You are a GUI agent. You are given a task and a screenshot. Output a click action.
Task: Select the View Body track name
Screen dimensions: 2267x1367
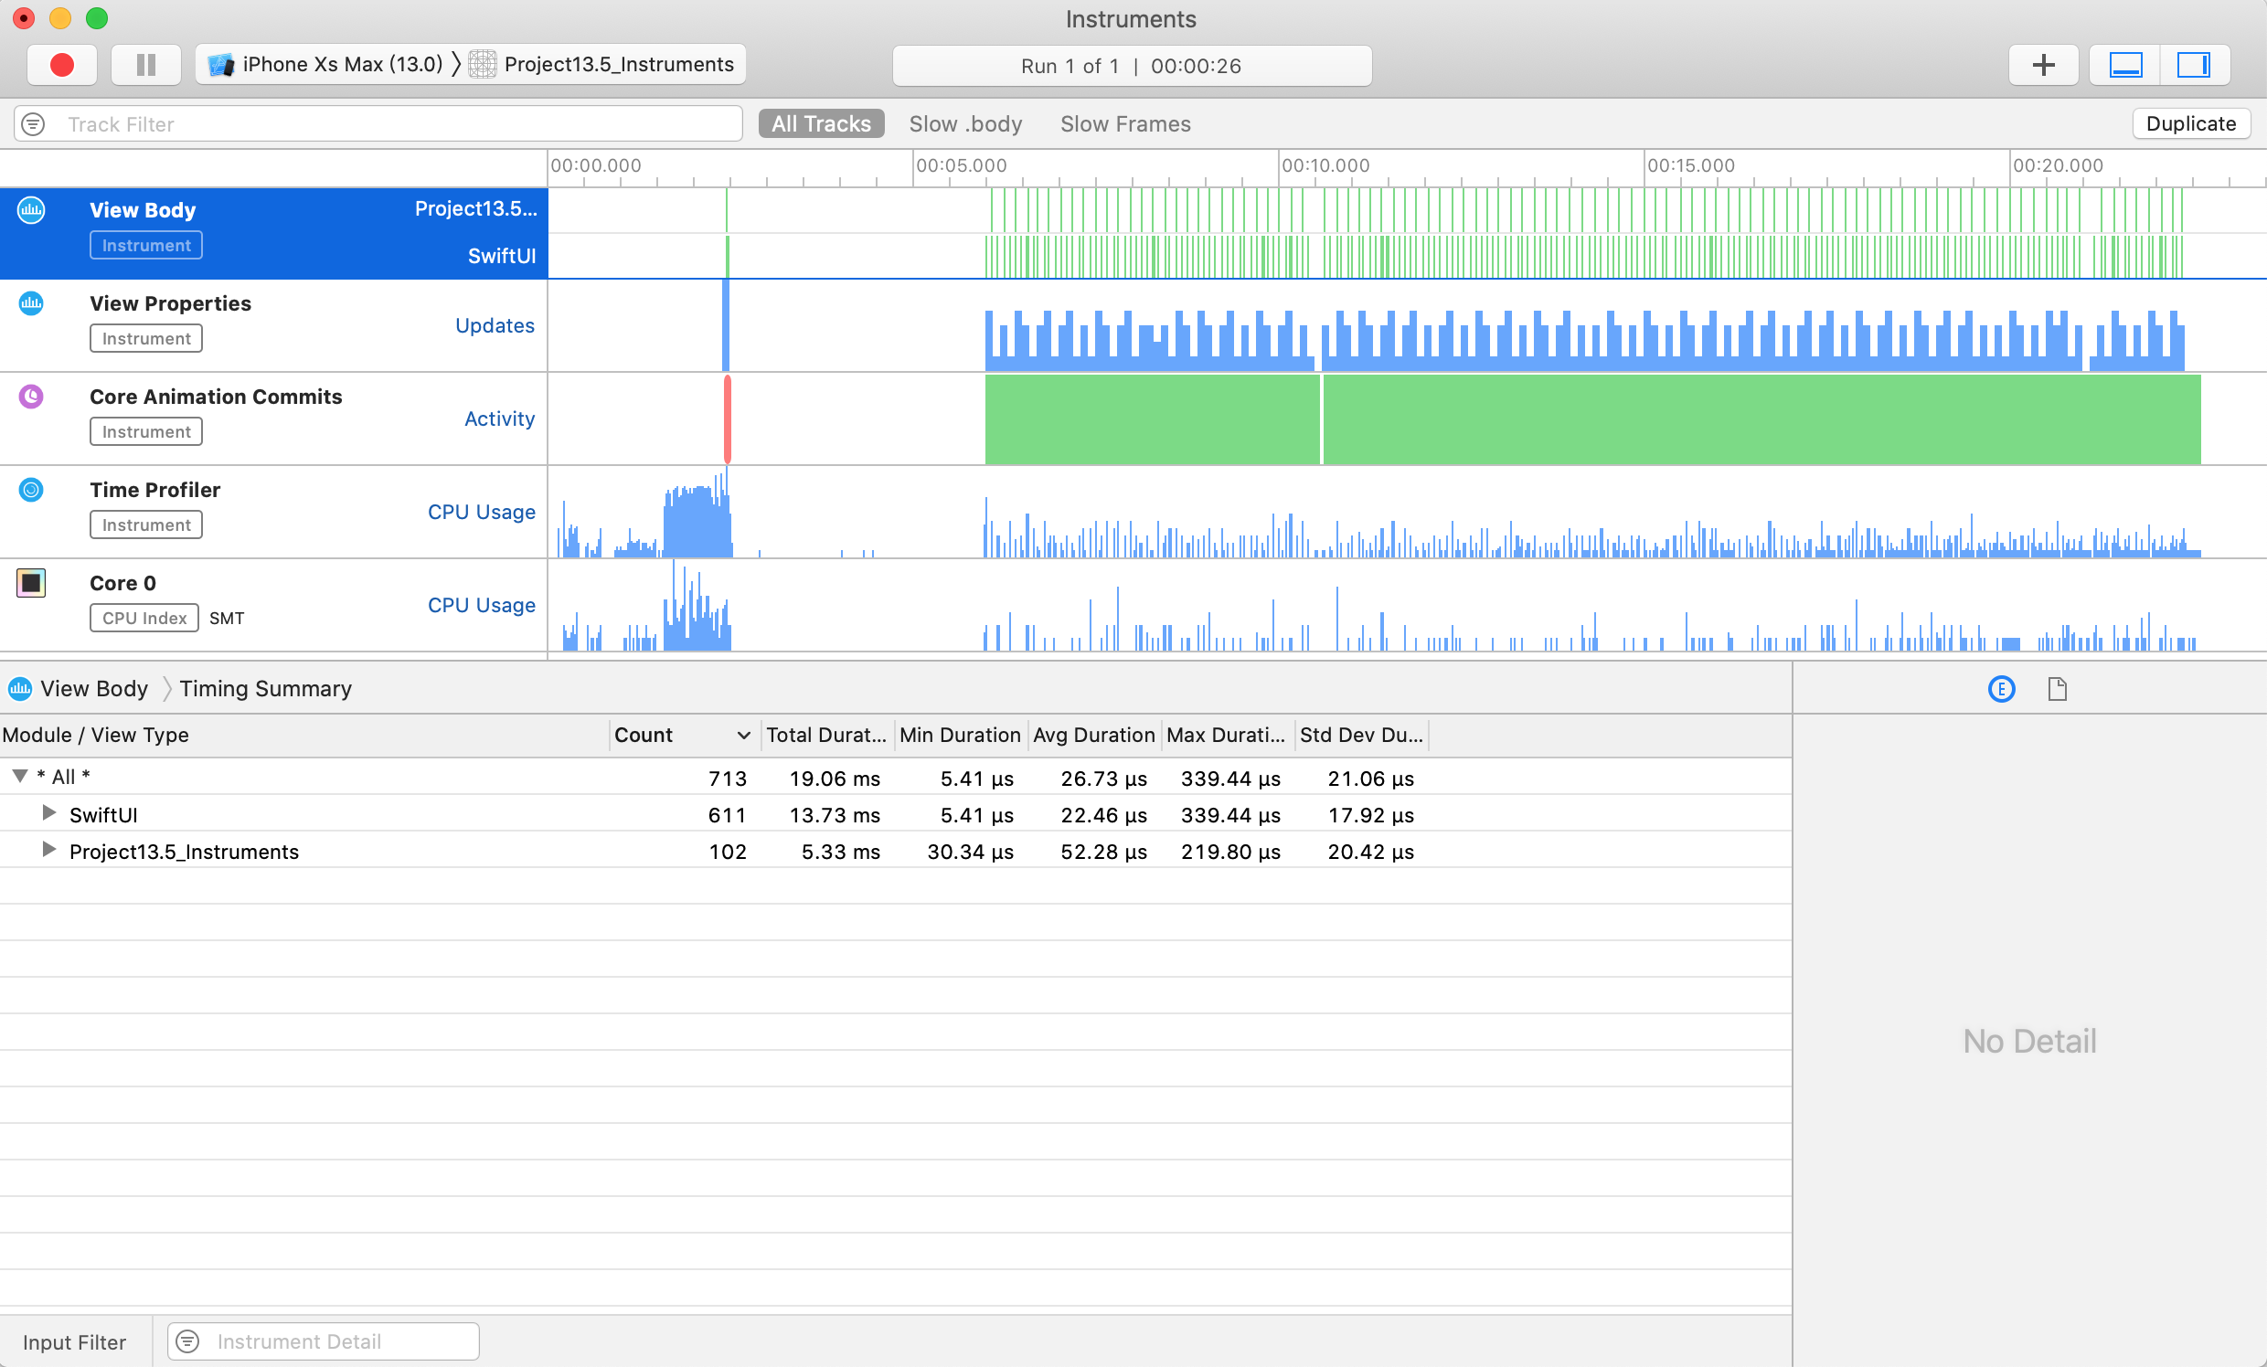point(143,210)
